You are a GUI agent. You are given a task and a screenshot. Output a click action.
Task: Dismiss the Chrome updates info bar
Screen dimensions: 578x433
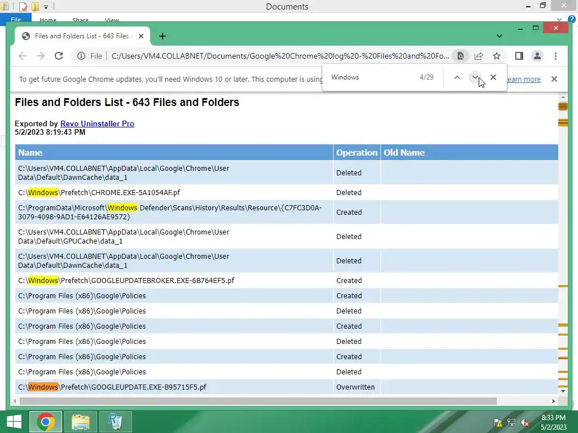(554, 79)
